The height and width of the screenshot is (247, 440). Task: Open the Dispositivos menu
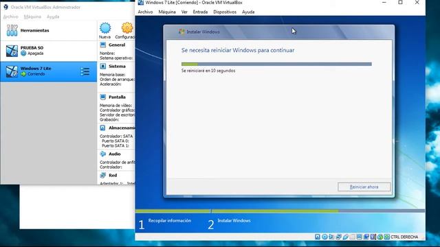tap(225, 12)
